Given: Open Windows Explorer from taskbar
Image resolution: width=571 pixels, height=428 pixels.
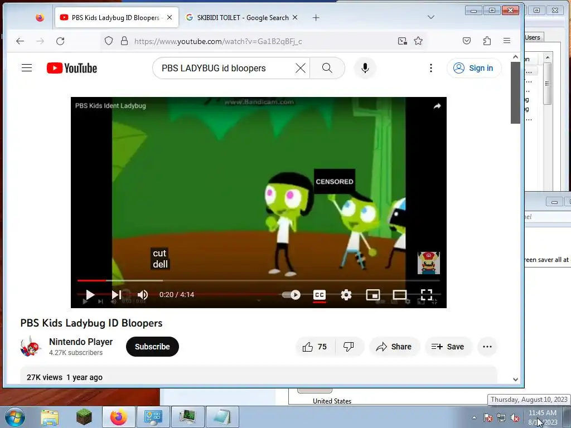Looking at the screenshot, I should tap(50, 417).
